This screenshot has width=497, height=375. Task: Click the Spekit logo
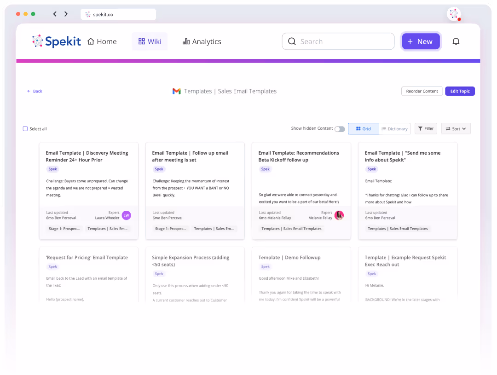(x=57, y=41)
